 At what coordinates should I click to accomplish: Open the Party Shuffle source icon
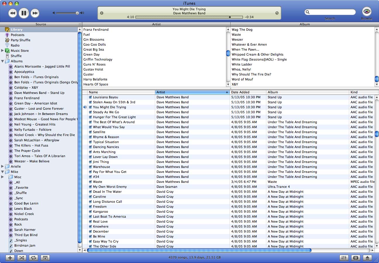pos(7,40)
